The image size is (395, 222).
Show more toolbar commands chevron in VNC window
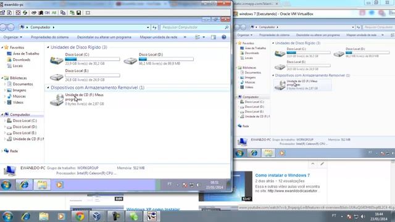point(185,37)
